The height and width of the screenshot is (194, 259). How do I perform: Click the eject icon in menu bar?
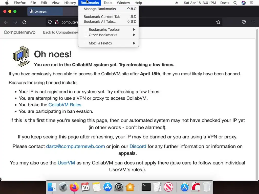[x=177, y=3]
